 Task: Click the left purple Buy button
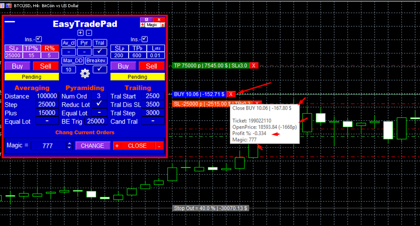(x=17, y=66)
